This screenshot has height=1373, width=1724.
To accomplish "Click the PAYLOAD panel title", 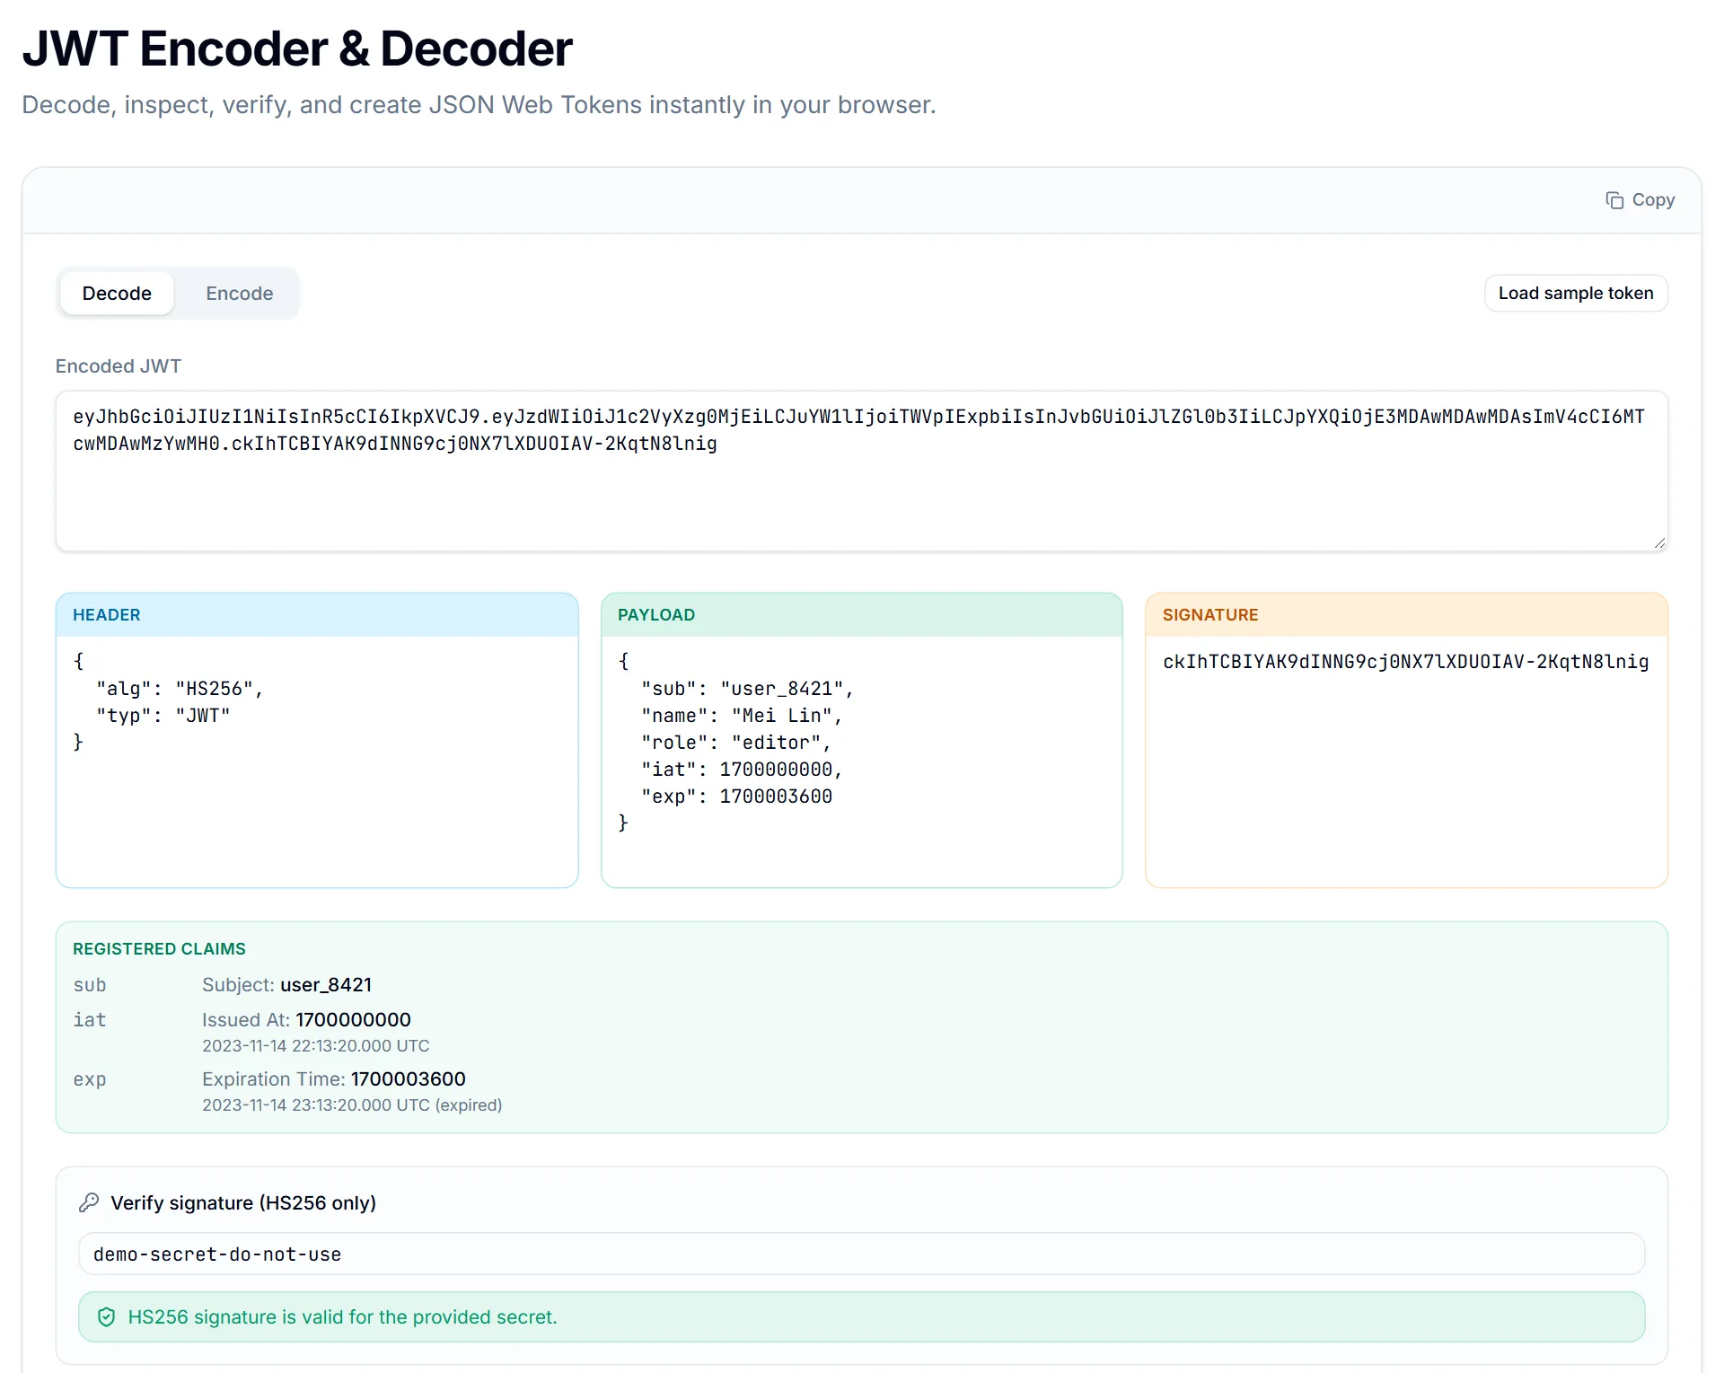I will click(x=656, y=615).
